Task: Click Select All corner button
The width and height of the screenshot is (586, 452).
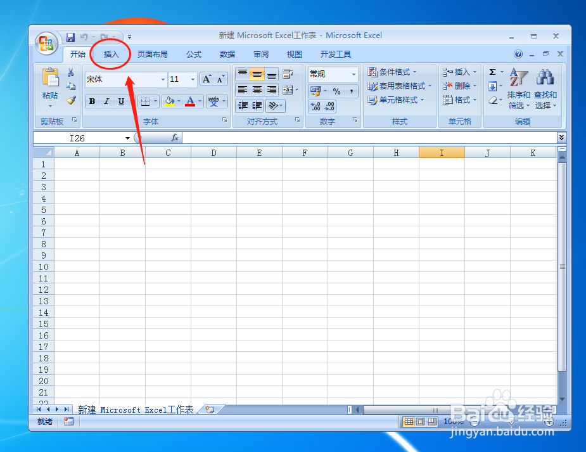Action: [44, 153]
